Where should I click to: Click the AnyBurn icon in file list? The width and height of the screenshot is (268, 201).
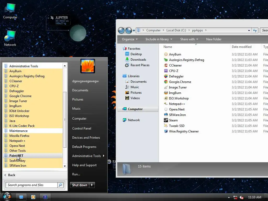(x=166, y=54)
